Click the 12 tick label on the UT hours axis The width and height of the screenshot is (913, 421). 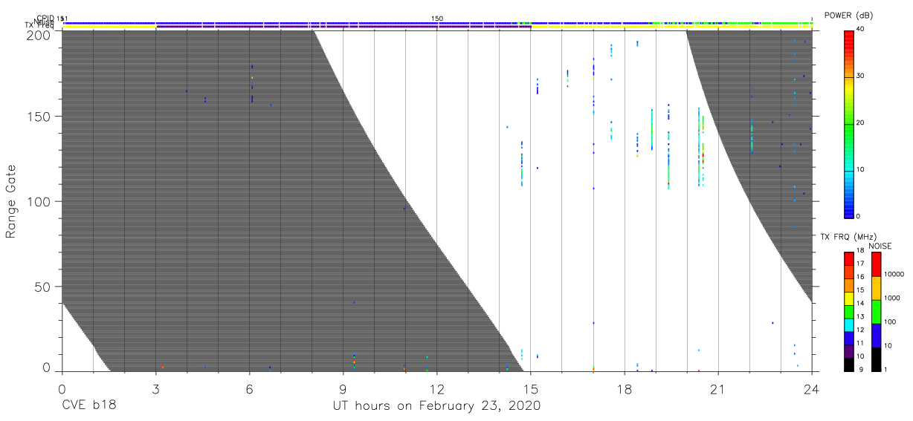(437, 388)
